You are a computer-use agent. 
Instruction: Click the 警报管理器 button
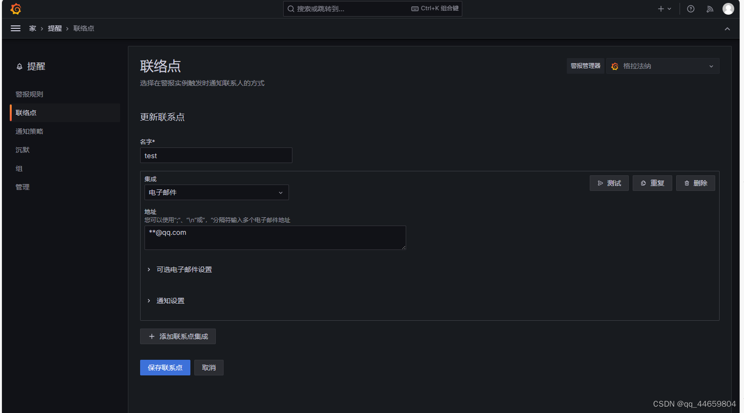pyautogui.click(x=585, y=66)
